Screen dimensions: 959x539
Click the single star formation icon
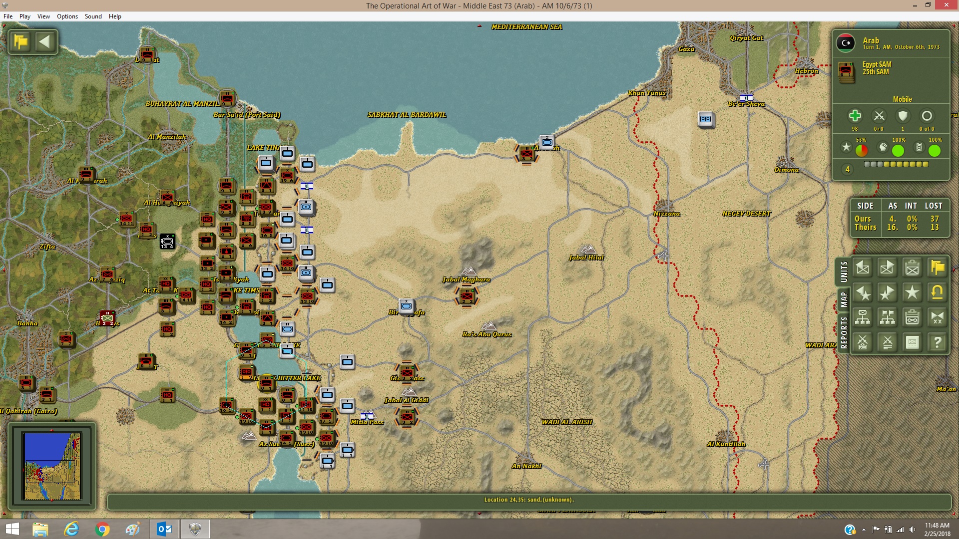(x=912, y=292)
